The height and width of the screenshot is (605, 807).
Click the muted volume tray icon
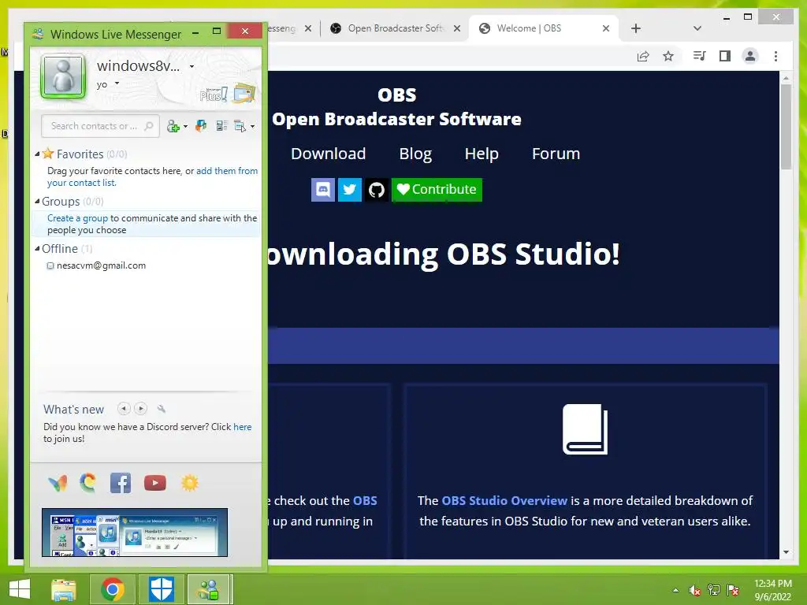click(695, 590)
